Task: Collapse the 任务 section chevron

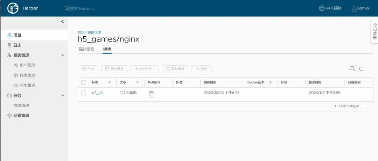Action: coord(63,96)
